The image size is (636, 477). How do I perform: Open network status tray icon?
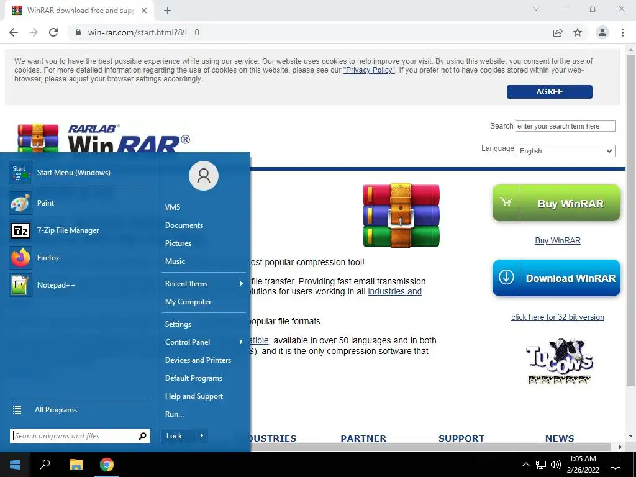[x=541, y=465]
